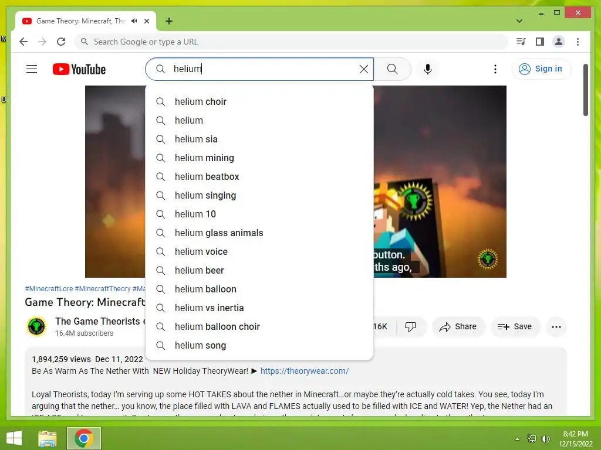Pick suggestion 'helium vs inertia'
601x450 pixels.
tap(259, 308)
